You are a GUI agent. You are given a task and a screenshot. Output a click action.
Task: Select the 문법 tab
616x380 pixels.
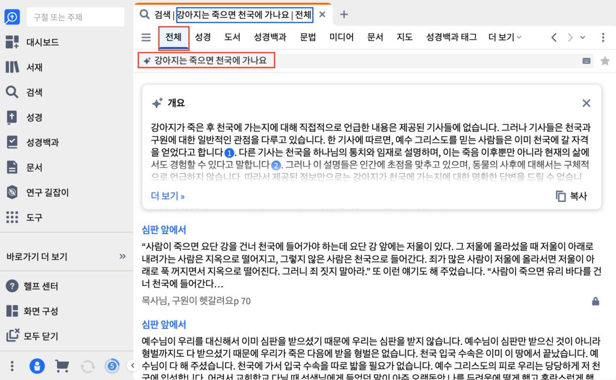point(307,37)
